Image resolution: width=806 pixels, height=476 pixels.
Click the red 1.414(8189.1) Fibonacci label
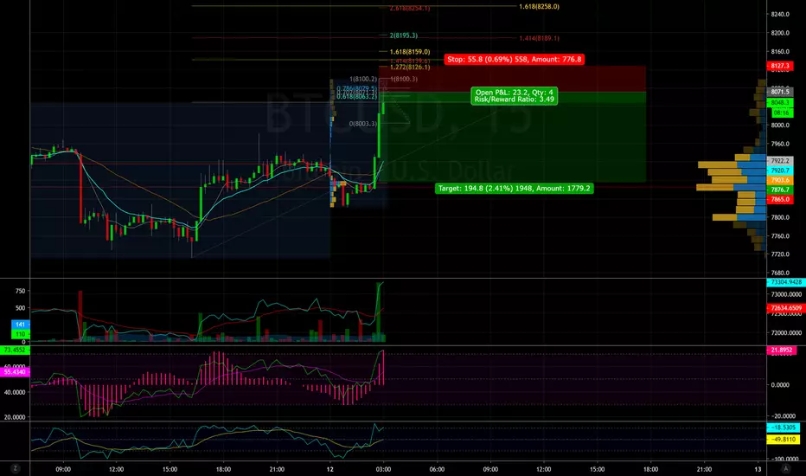[x=540, y=38]
